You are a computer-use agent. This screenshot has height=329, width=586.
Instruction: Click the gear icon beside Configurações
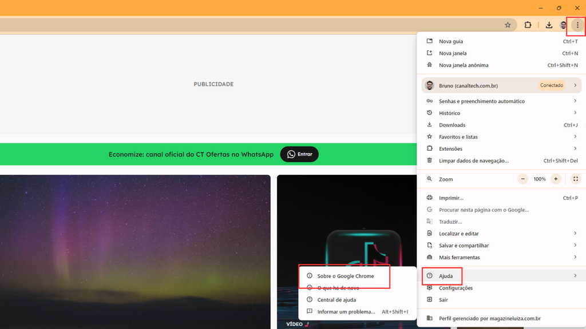point(429,288)
